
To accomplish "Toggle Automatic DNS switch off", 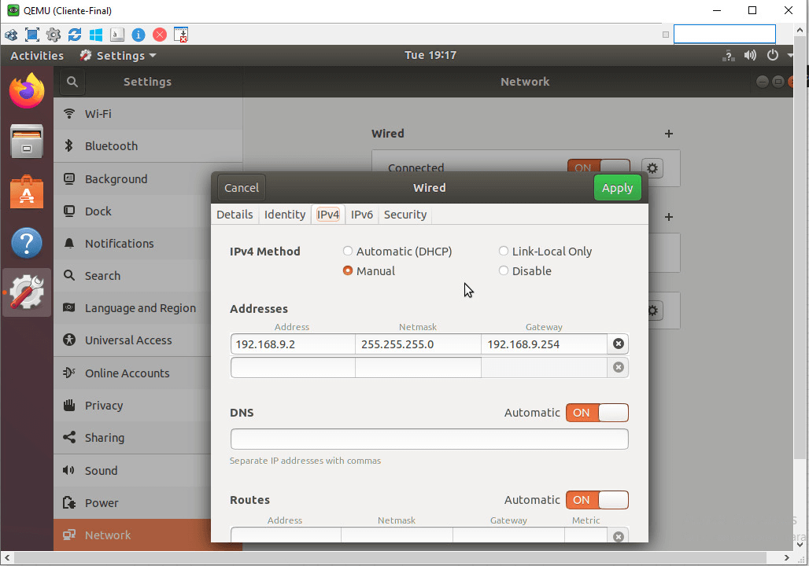I will (597, 413).
